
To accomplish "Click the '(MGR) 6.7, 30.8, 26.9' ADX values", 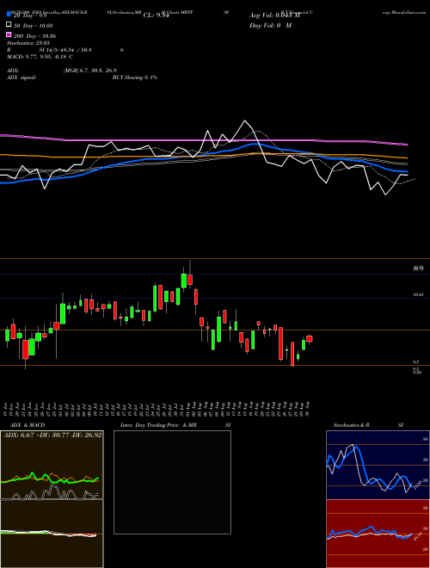I will click(89, 71).
